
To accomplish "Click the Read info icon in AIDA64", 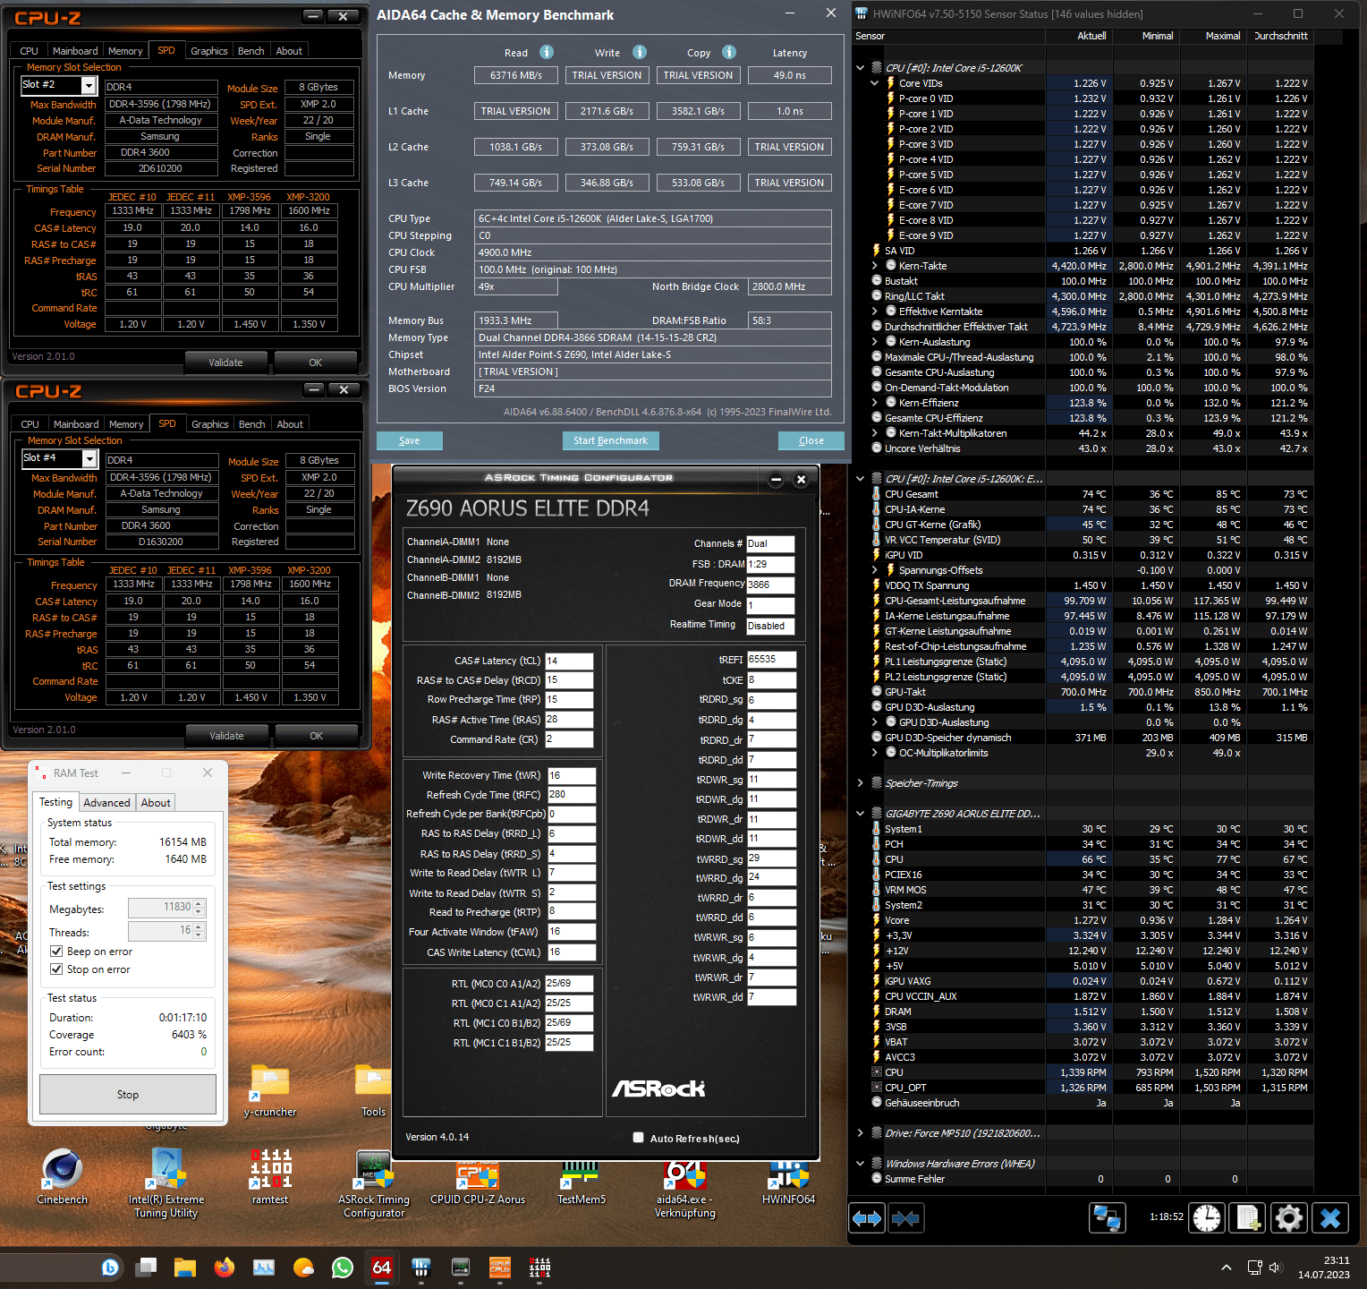I will point(547,52).
